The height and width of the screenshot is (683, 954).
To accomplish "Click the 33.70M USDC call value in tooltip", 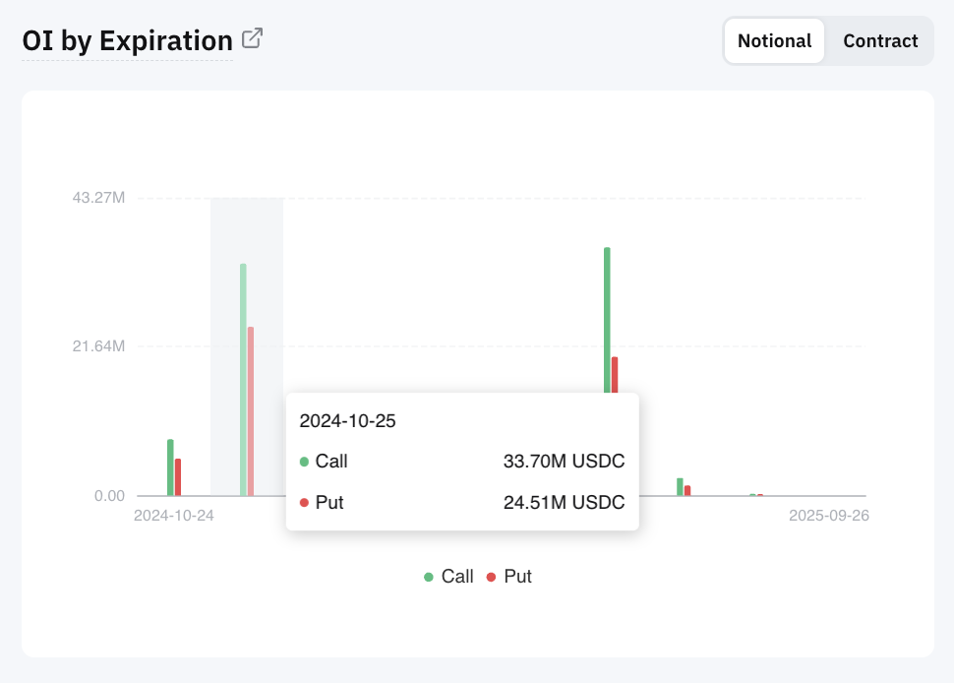I will (564, 461).
